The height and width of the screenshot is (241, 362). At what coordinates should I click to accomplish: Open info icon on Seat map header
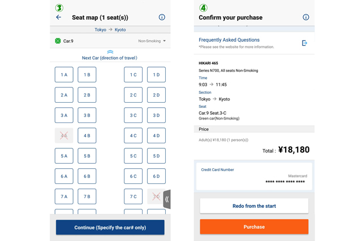click(x=162, y=17)
